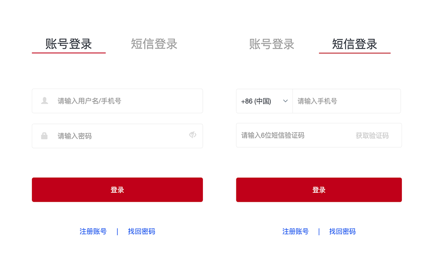The height and width of the screenshot is (278, 435).
Task: Click the padlock icon in password field
Action: point(43,135)
